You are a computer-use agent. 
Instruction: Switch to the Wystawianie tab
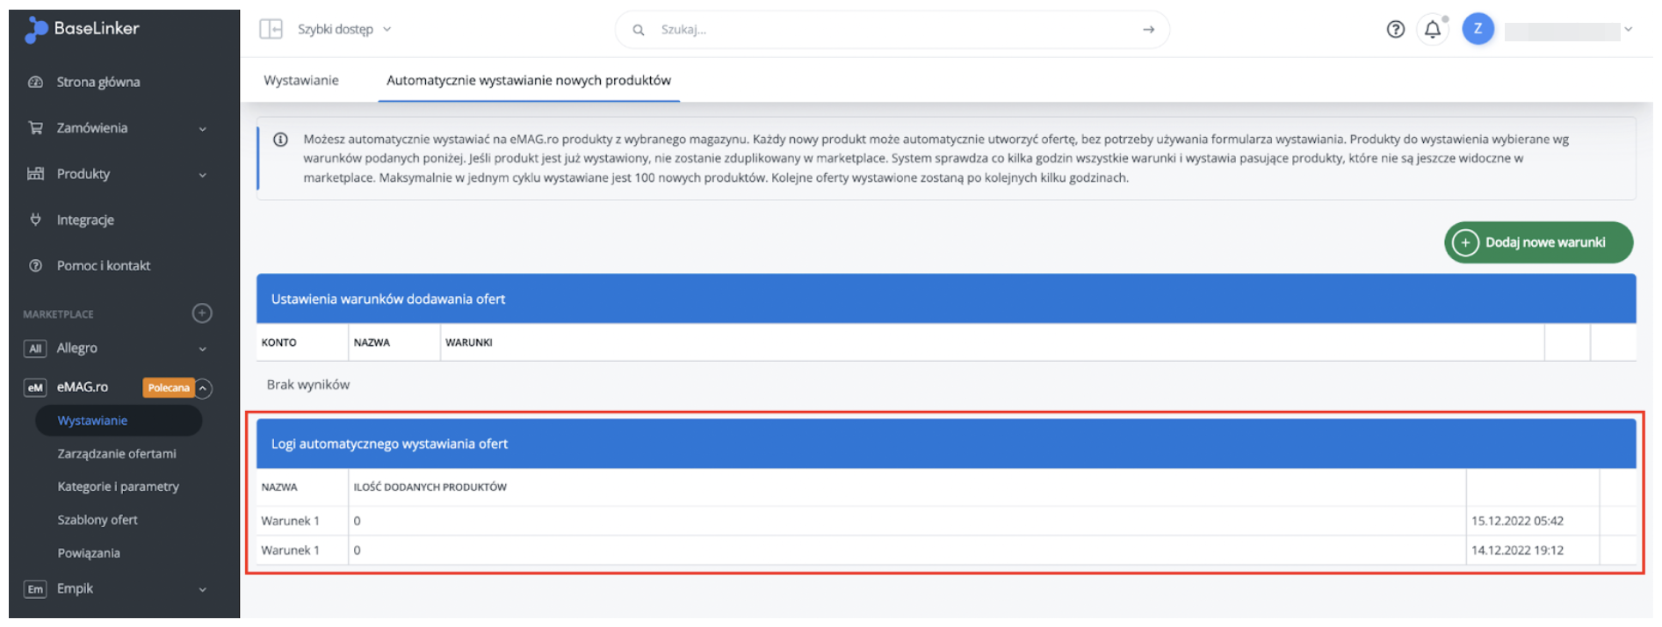pyautogui.click(x=301, y=80)
